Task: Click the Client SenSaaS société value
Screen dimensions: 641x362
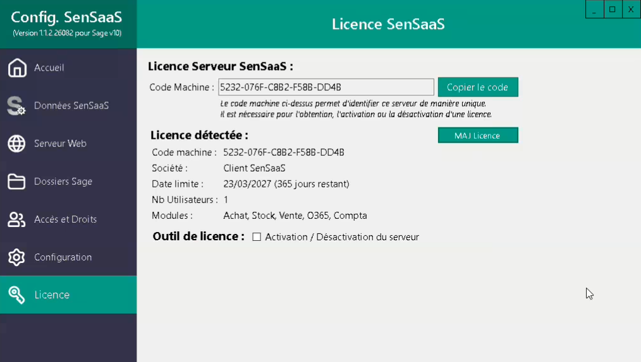Action: 254,168
